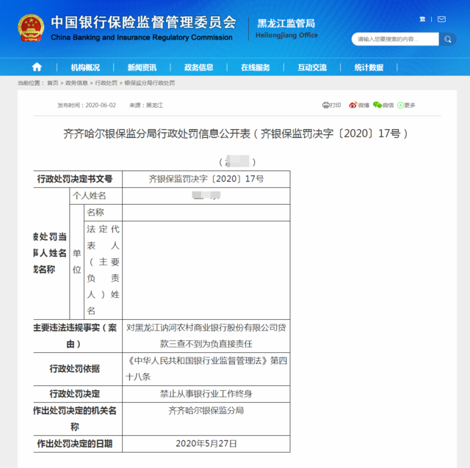
Task: Open the 机构概况 menu
Action: (x=85, y=67)
